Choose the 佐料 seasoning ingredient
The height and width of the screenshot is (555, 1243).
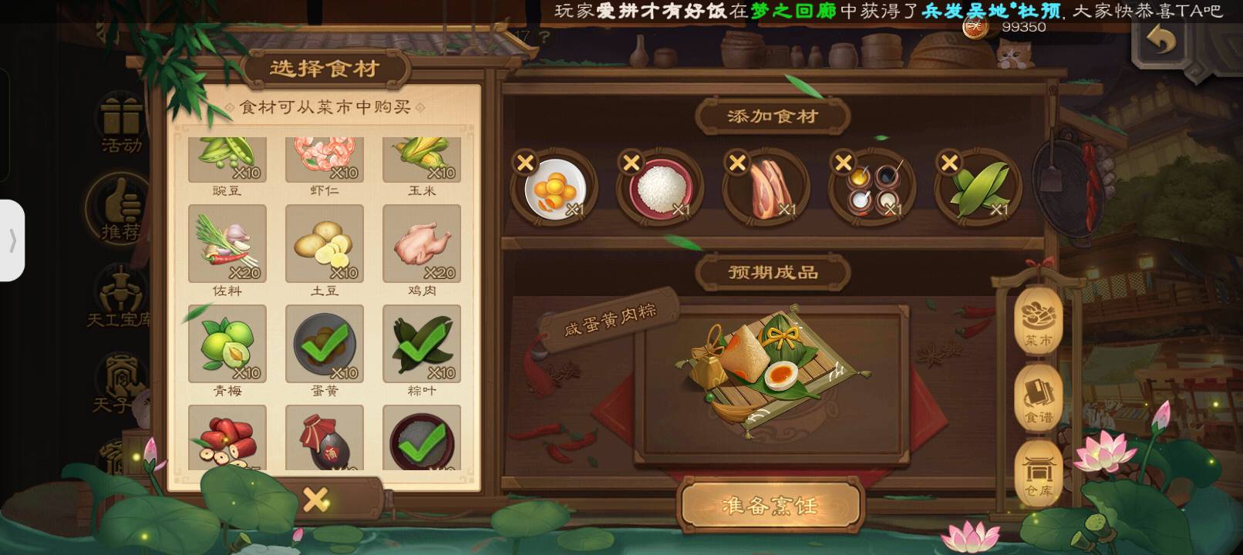[x=227, y=244]
